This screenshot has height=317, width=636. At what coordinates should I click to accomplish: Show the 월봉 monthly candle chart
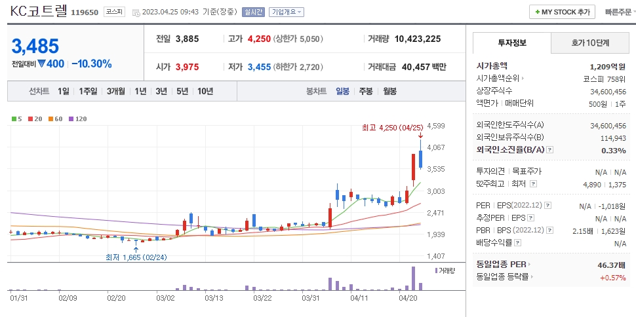pos(389,91)
